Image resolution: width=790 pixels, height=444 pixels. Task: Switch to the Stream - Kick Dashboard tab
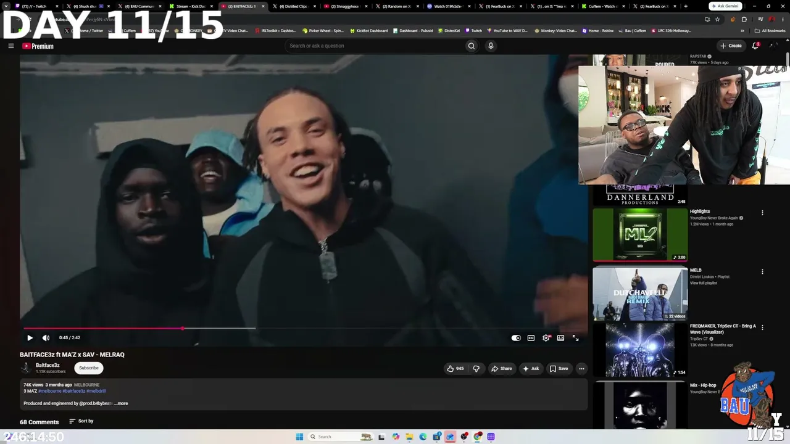(191, 6)
